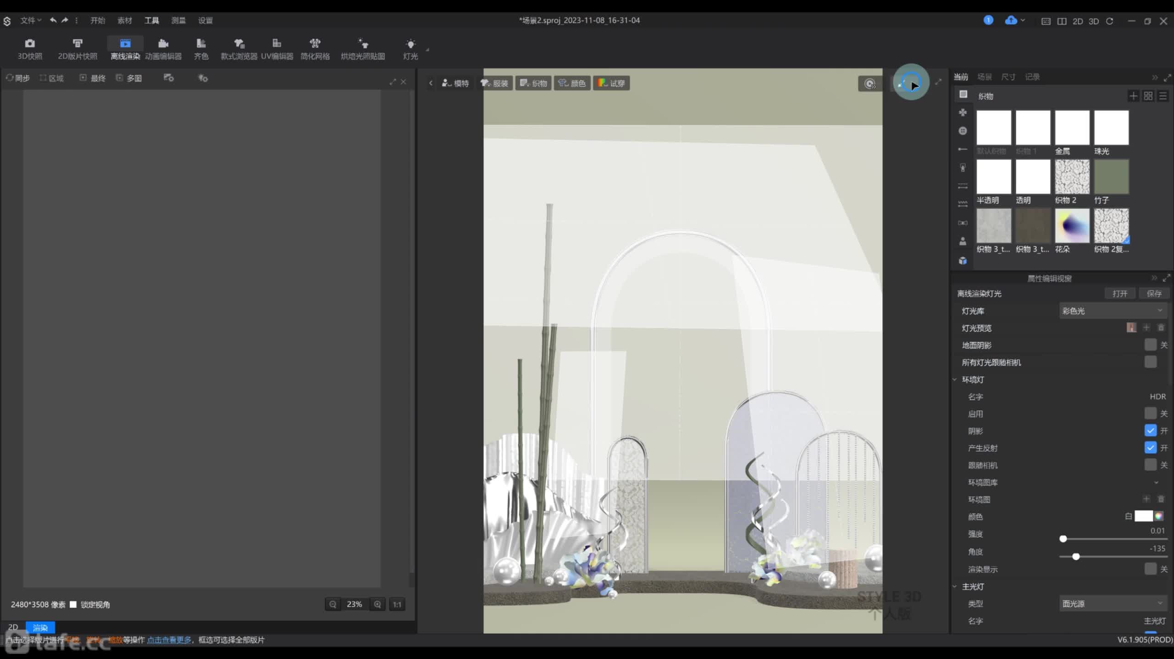Enable the 启用 environment light switch

pyautogui.click(x=1150, y=413)
